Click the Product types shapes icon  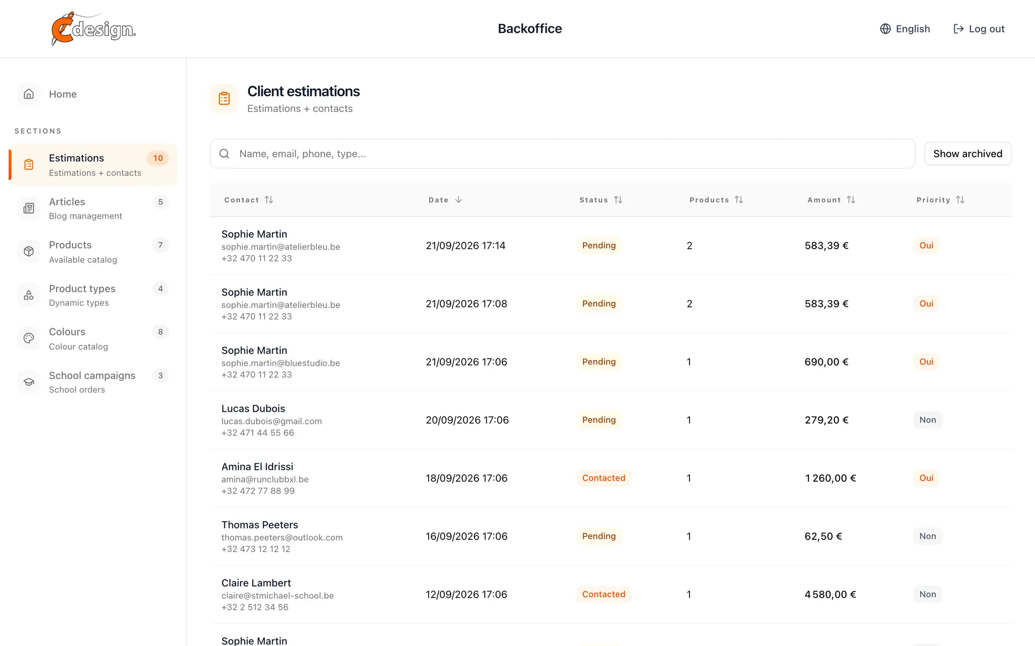pos(29,295)
